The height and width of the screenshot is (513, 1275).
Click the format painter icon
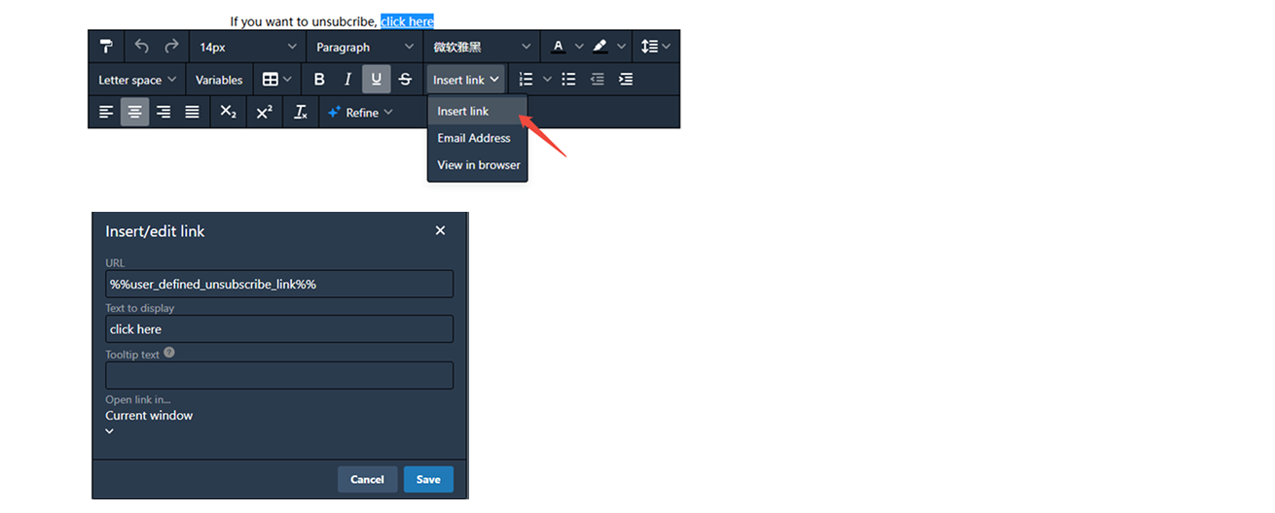pyautogui.click(x=106, y=47)
